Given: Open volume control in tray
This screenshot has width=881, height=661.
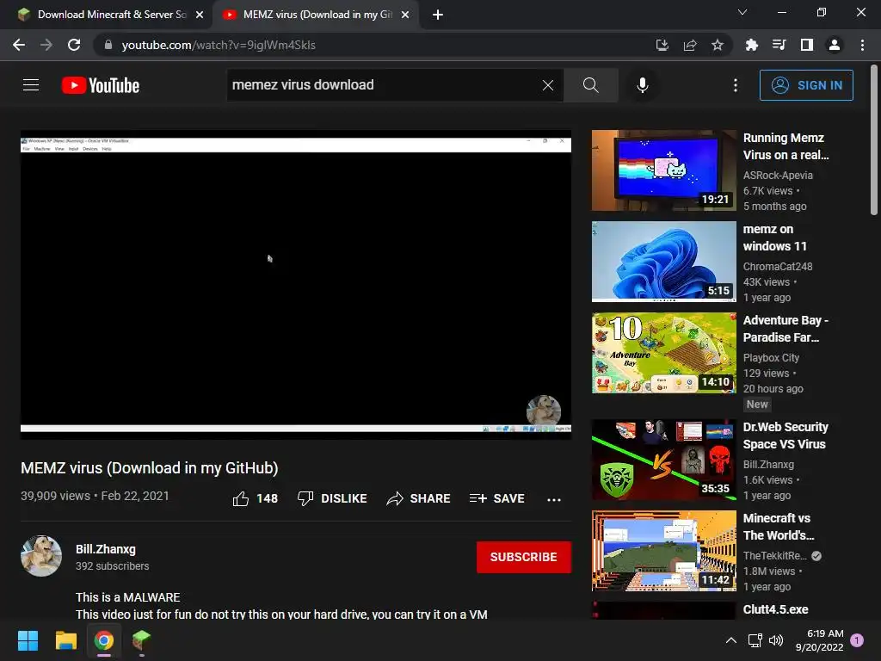Looking at the screenshot, I should tap(776, 640).
